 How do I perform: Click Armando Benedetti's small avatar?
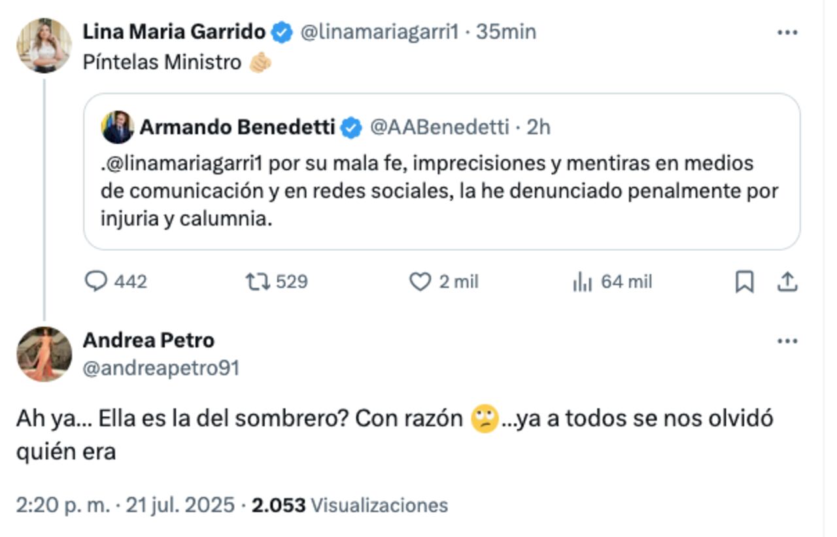[x=118, y=129]
